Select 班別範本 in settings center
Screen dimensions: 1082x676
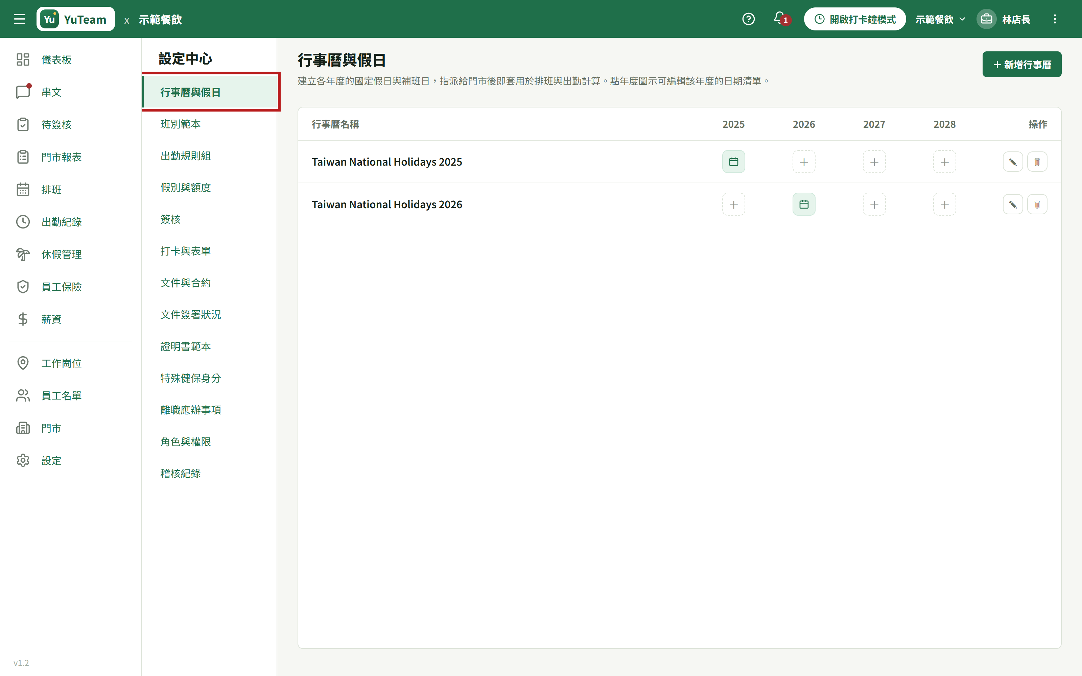click(209, 124)
